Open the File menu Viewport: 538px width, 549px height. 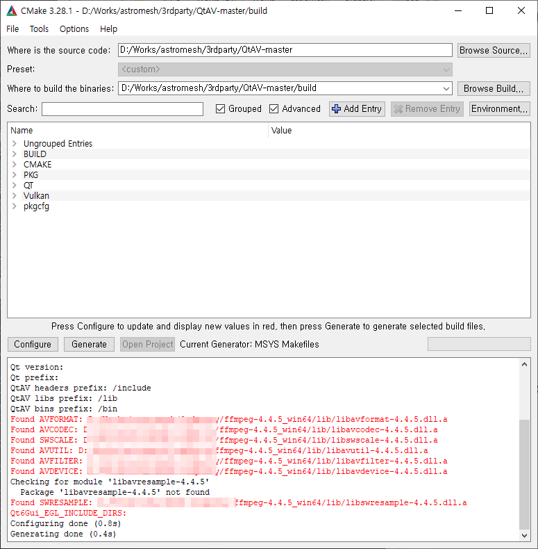tap(12, 29)
